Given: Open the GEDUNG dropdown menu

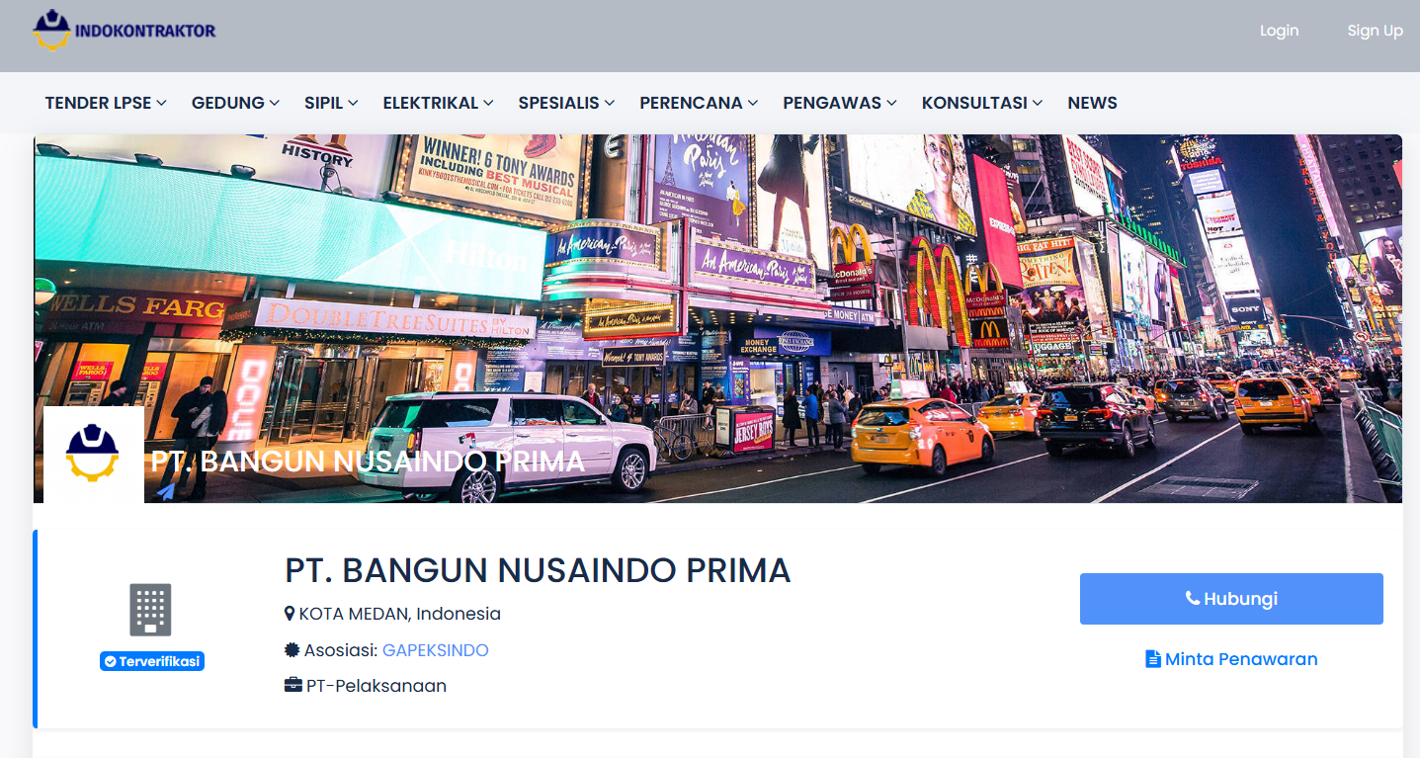Looking at the screenshot, I should (235, 103).
